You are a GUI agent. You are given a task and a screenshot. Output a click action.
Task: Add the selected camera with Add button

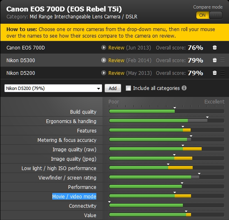point(113,88)
